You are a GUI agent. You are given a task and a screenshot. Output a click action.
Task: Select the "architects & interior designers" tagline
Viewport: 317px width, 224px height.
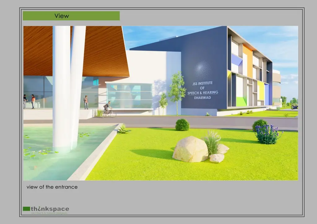(49, 213)
